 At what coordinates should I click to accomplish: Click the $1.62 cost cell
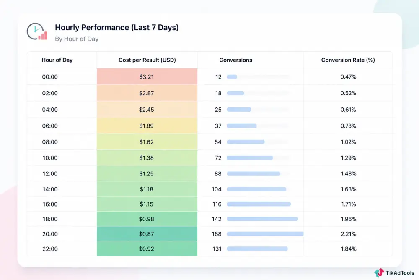click(147, 142)
